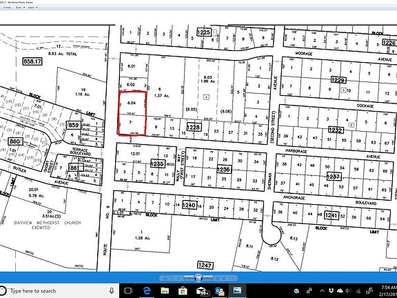The image size is (397, 298).
Task: Open the taskbar clock and date
Action: coord(389,291)
